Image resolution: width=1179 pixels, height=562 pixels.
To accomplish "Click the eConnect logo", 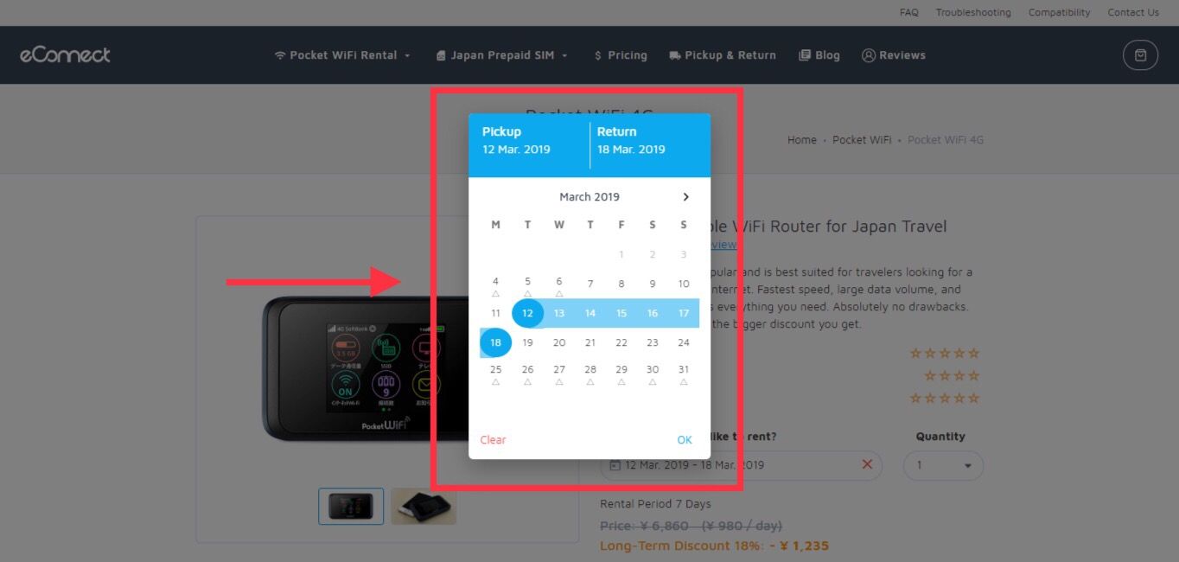I will pyautogui.click(x=66, y=55).
